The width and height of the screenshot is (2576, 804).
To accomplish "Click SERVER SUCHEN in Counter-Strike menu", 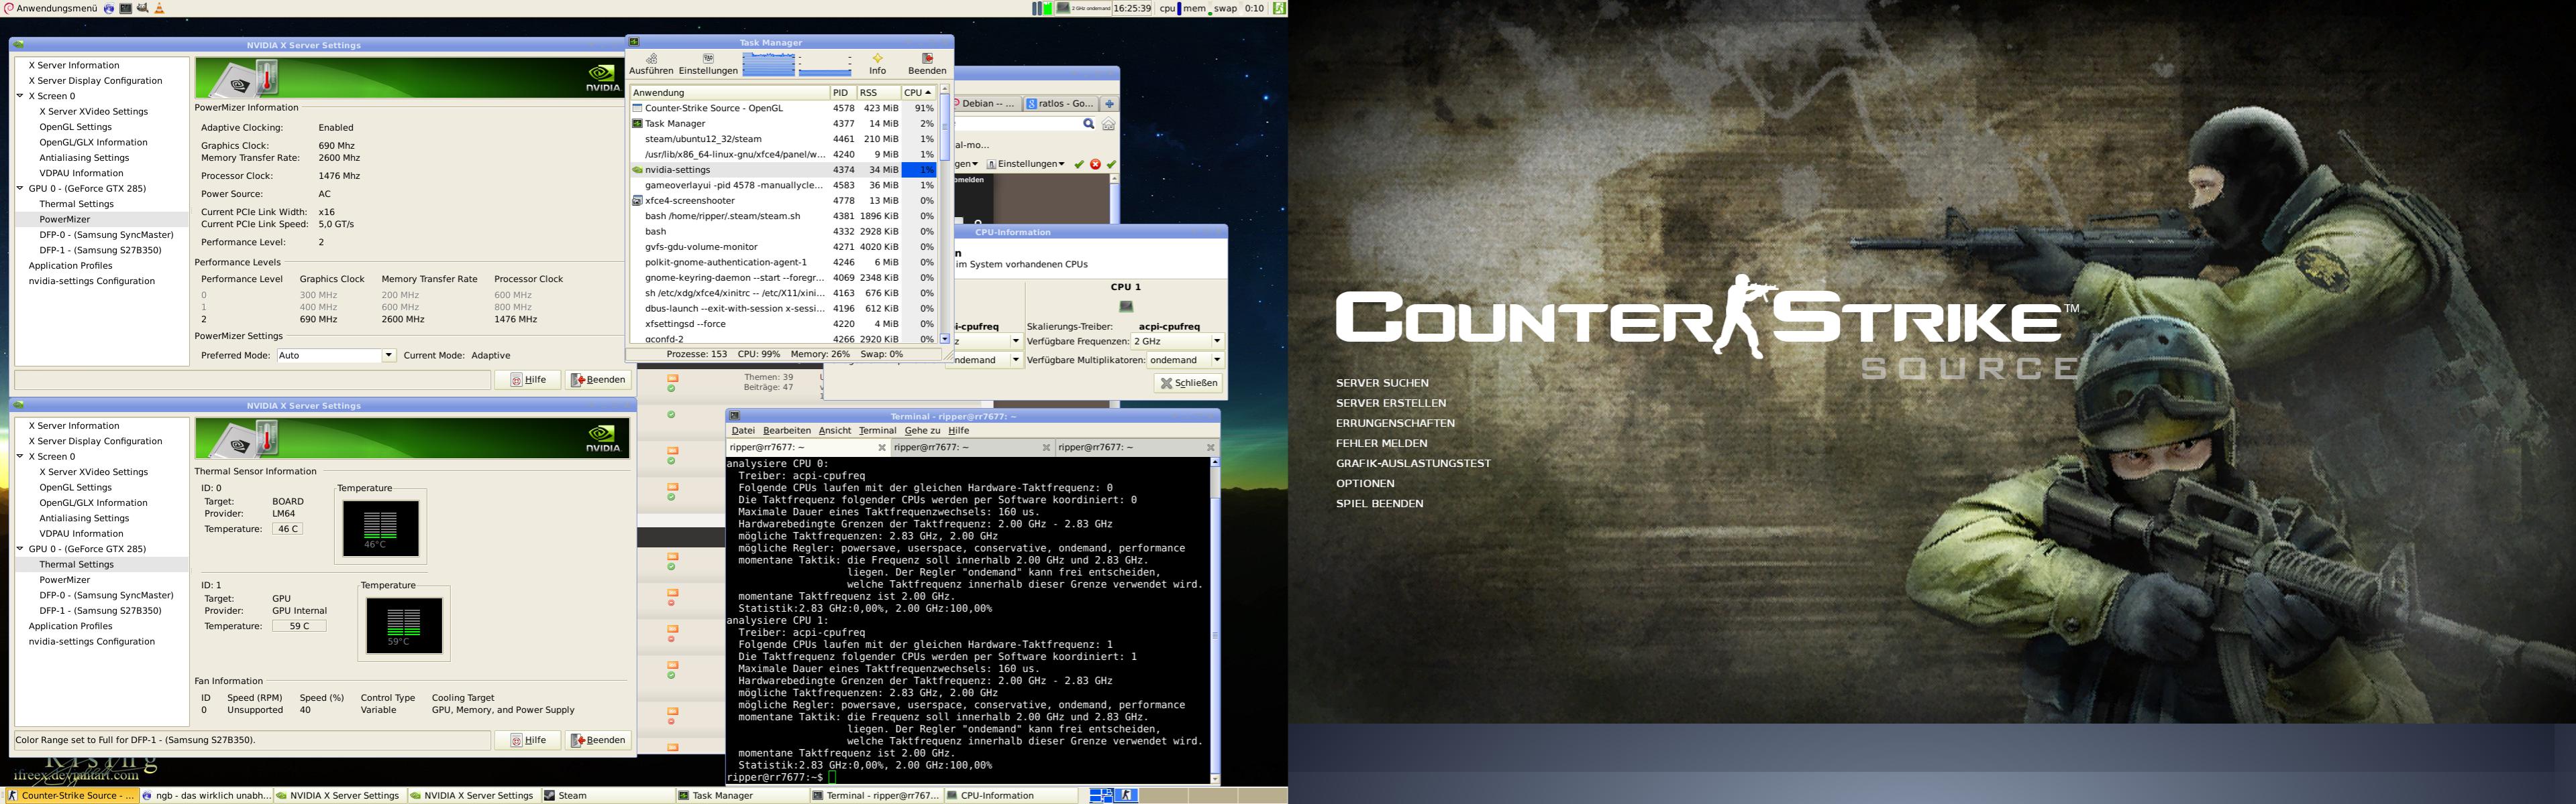I will coord(1382,383).
